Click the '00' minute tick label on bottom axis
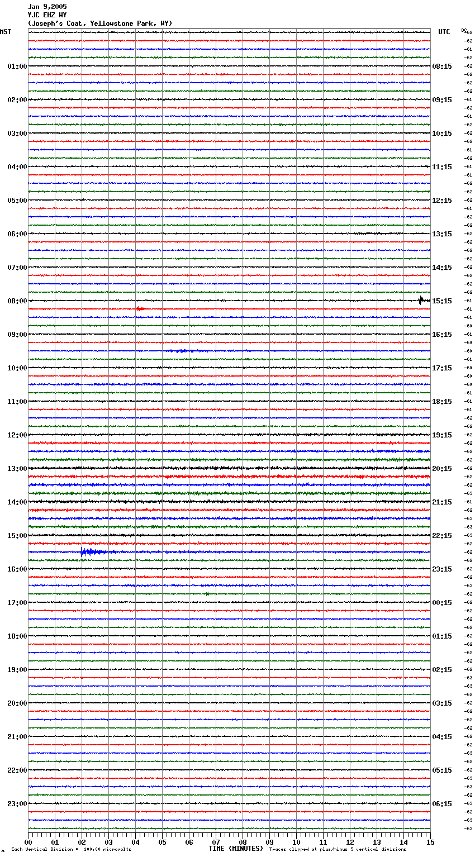Image resolution: width=475 pixels, height=857 pixels. coord(28,842)
